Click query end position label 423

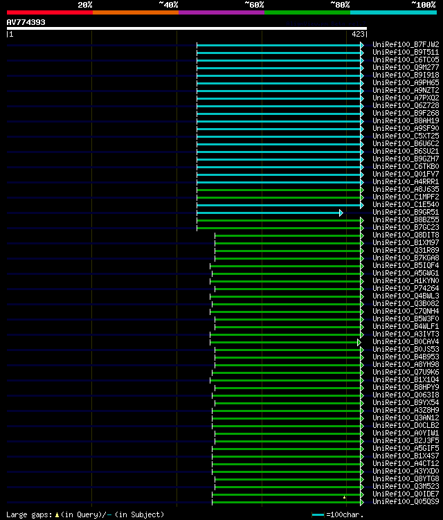click(x=358, y=34)
